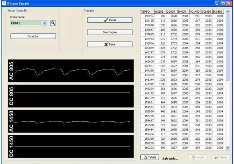Select the TEMPO column header
Screen dimensions: 234x164
147,12
